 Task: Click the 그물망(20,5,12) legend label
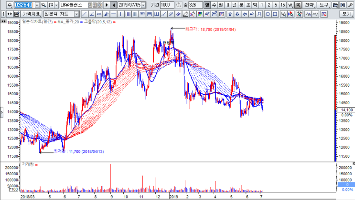98,22
